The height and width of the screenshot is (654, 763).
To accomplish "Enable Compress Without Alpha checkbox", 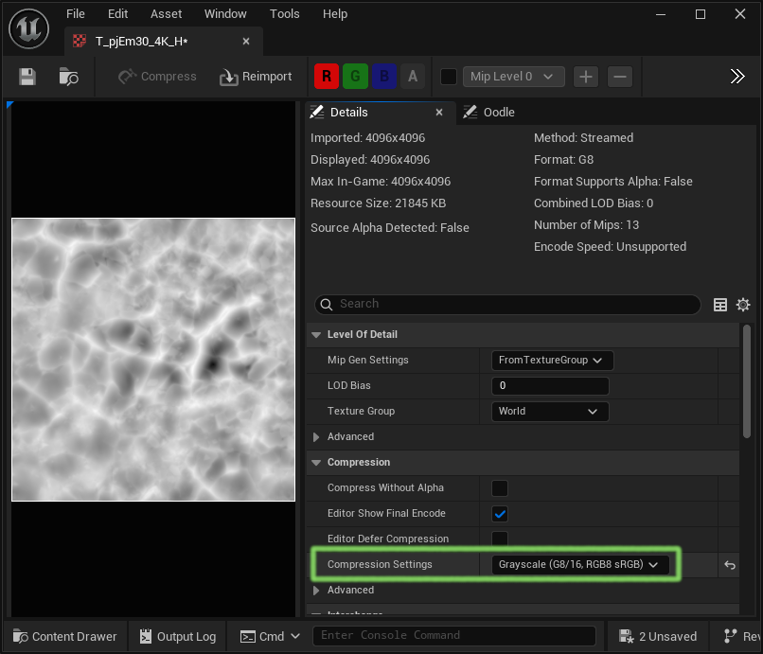I will pyautogui.click(x=500, y=488).
